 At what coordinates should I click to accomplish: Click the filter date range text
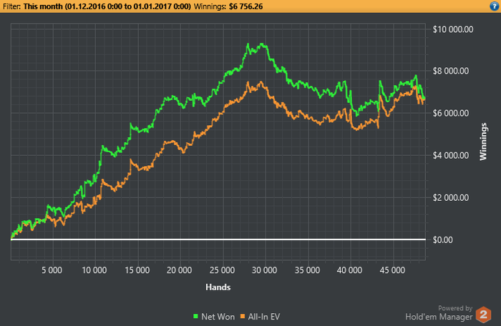coord(107,6)
